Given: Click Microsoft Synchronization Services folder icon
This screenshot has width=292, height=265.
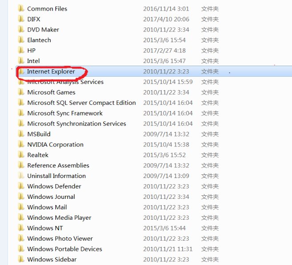Looking at the screenshot, I should (x=21, y=123).
